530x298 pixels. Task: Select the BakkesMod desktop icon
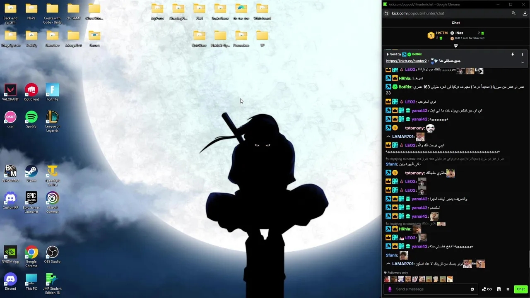[x=10, y=173]
